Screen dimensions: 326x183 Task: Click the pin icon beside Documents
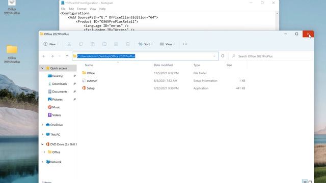[74, 91]
